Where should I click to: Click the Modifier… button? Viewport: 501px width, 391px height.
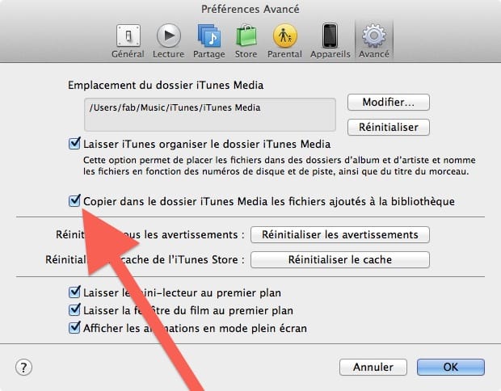[x=388, y=103]
